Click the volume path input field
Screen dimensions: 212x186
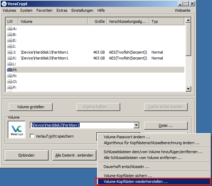click(82, 125)
